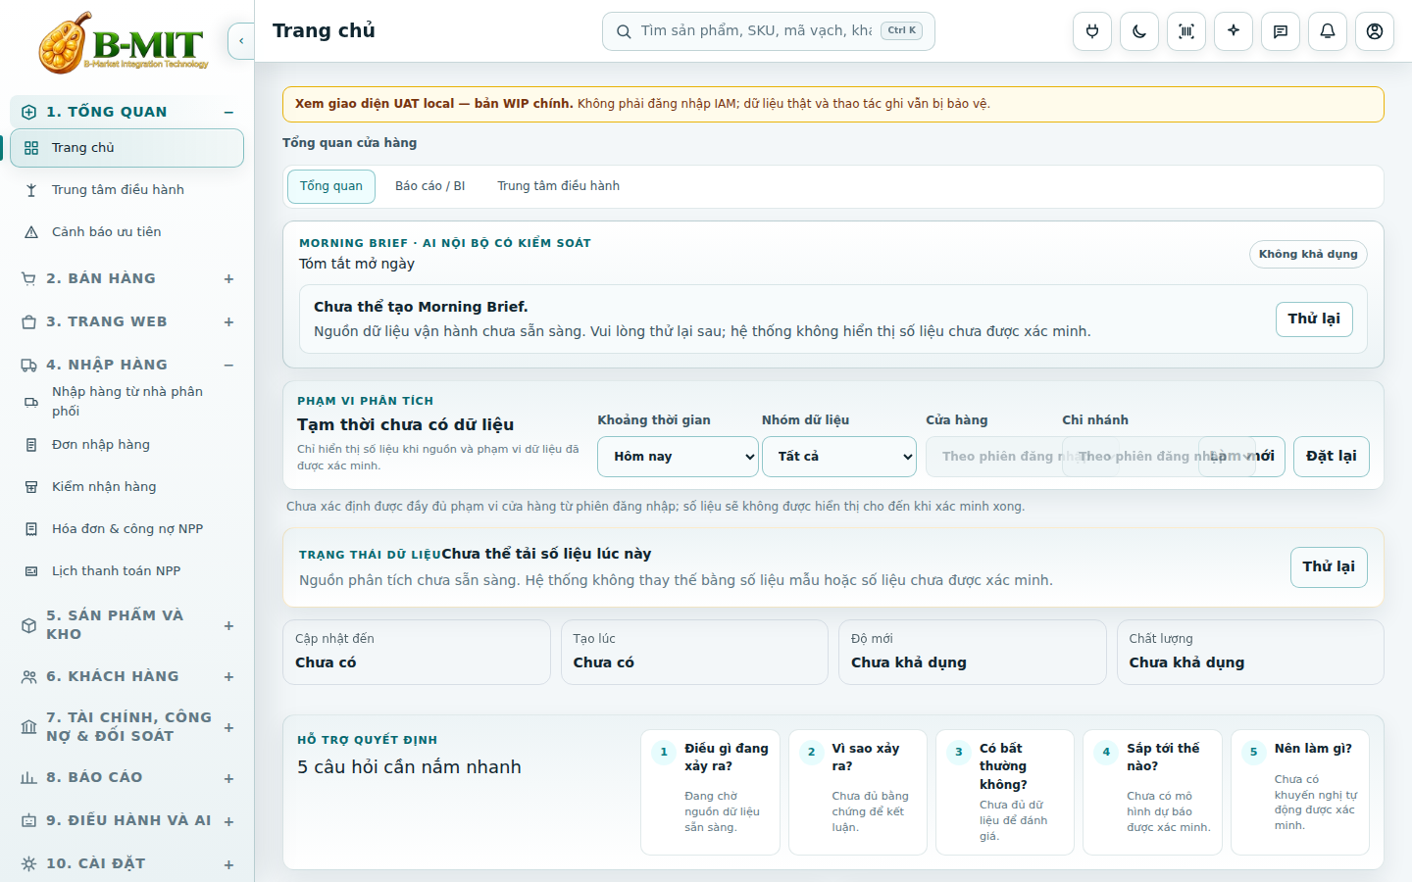Open Hóa đơn & công nợ NPP
This screenshot has height=882, width=1412.
coord(126,529)
